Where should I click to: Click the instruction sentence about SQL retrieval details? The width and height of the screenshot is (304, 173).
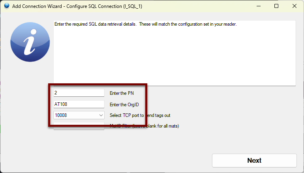click(145, 24)
